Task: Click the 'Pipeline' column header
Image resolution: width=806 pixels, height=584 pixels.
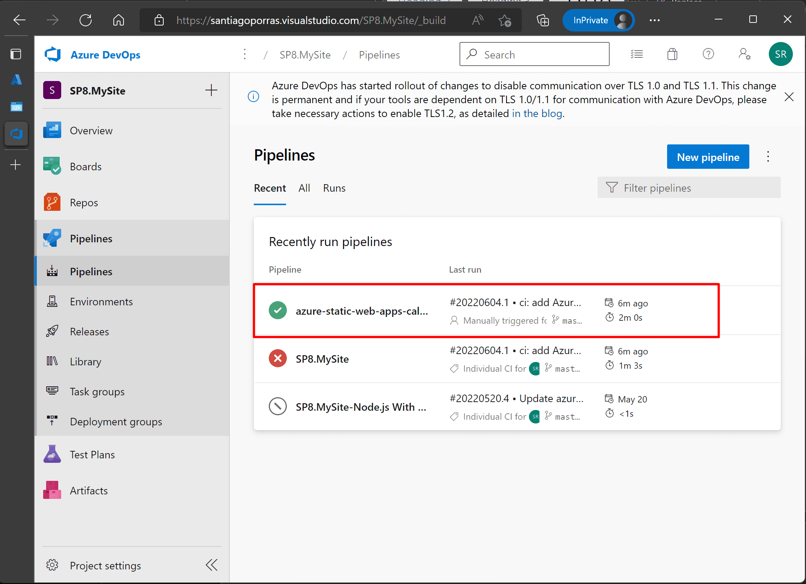Action: [x=285, y=269]
